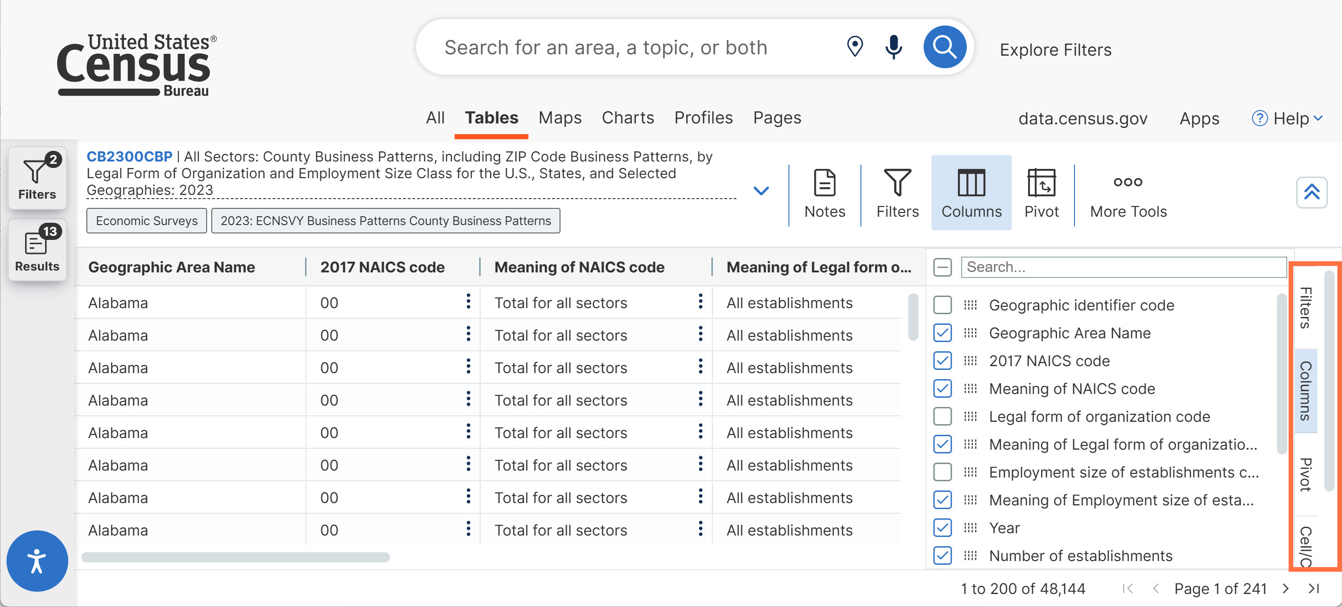The image size is (1342, 607).
Task: Go to next page of results
Action: click(x=1286, y=588)
